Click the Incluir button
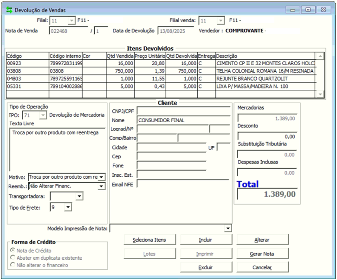 tap(206, 240)
